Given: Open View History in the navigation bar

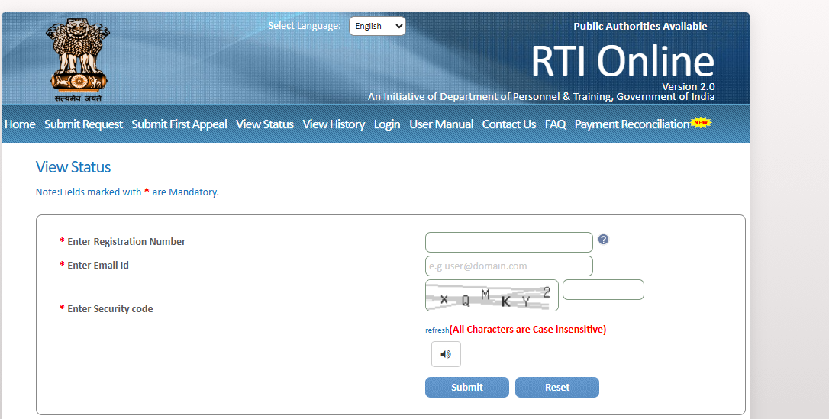Looking at the screenshot, I should 334,124.
